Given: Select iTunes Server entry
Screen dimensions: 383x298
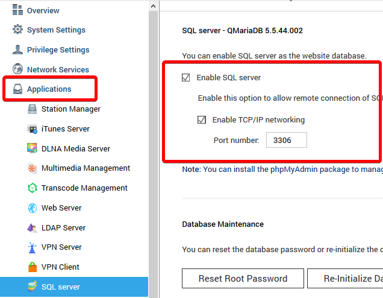Looking at the screenshot, I should pos(66,128).
